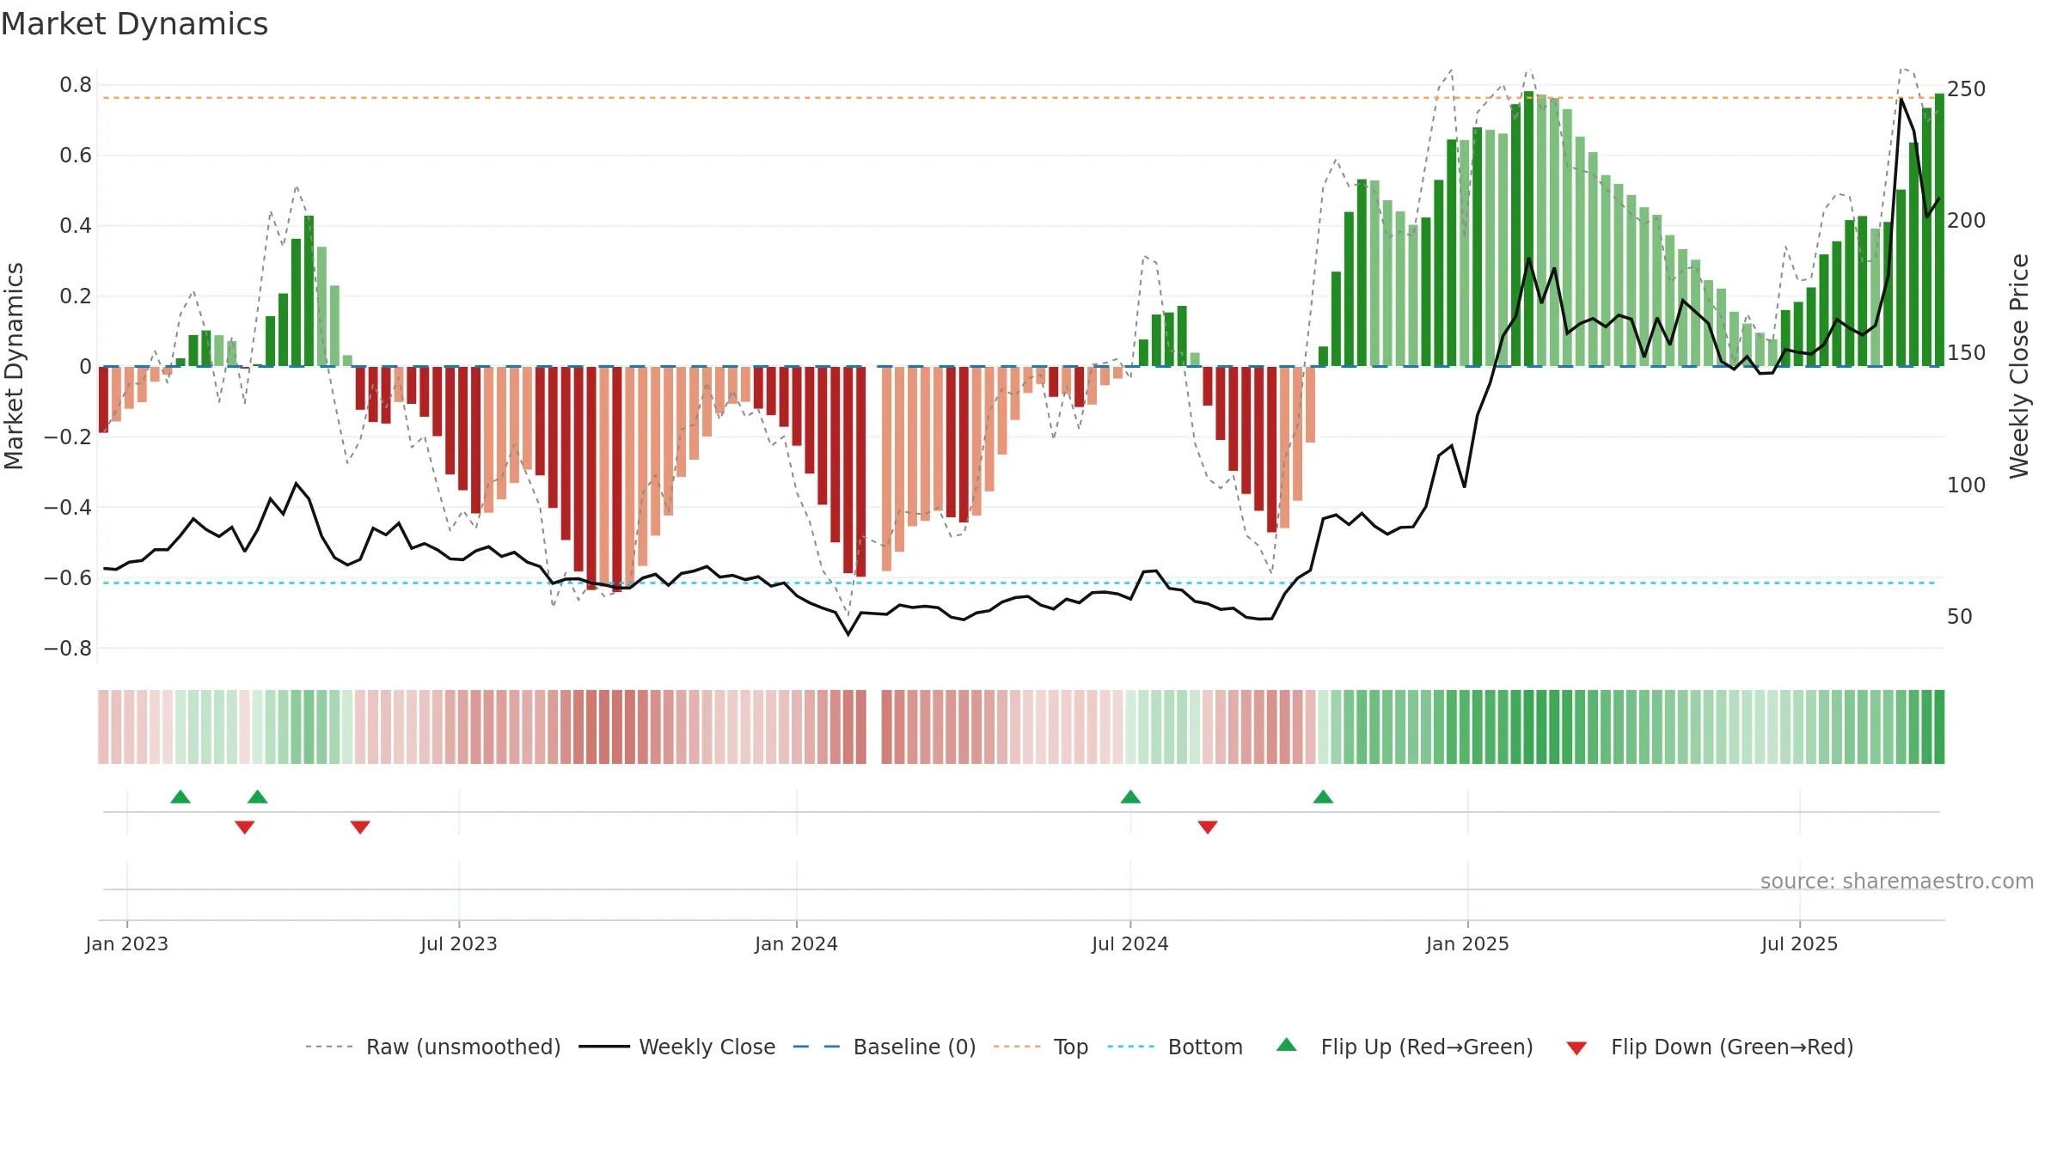Click the Market Dynamics chart title
This screenshot has height=1160, width=2063.
coord(134,24)
